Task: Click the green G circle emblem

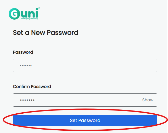Action: [14, 14]
